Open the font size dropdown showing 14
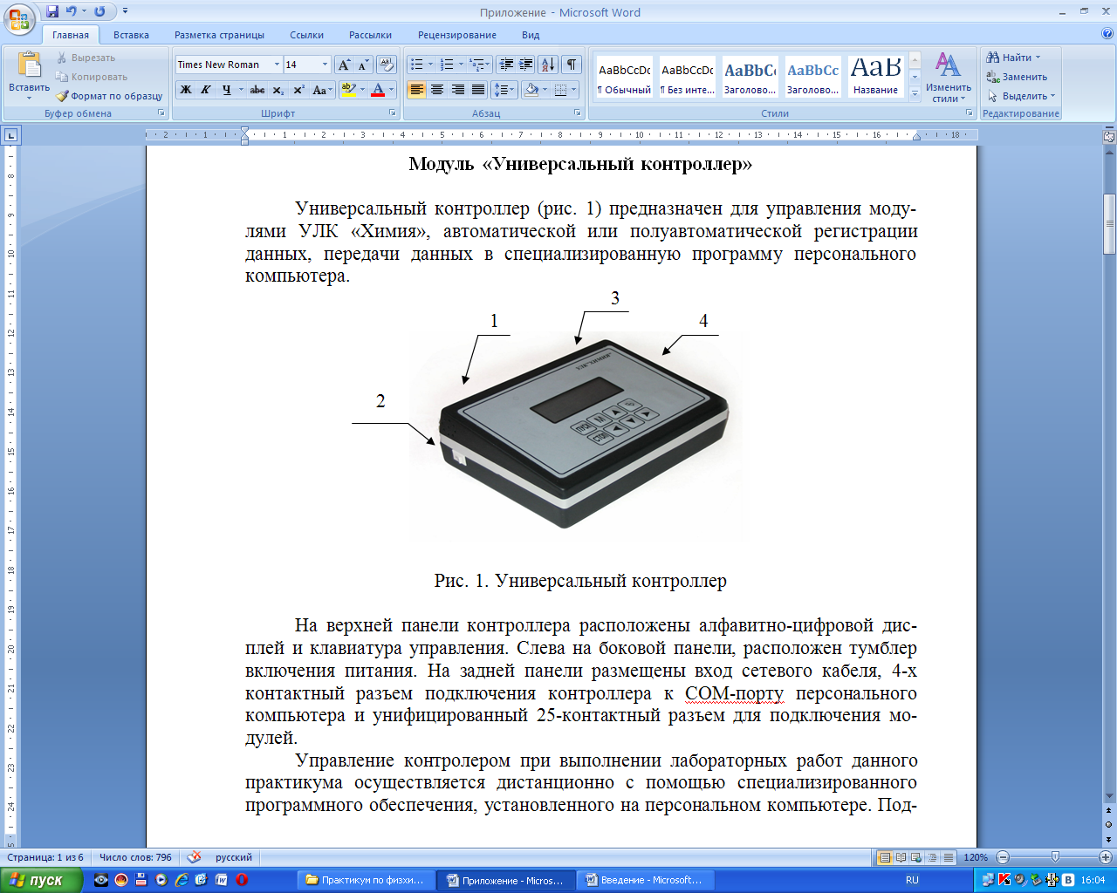Screen dimensions: 1117x893 point(326,65)
